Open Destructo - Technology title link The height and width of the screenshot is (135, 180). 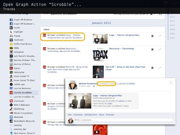tap(122, 48)
